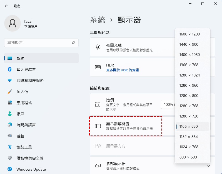Choose 1366 × 768 from resolution list
This screenshot has width=222, height=174.
click(189, 65)
